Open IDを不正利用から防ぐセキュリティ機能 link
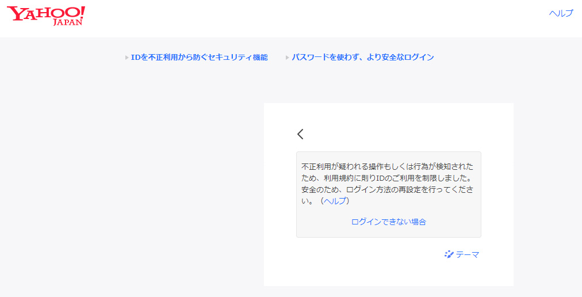This screenshot has height=297, width=582. tap(199, 58)
